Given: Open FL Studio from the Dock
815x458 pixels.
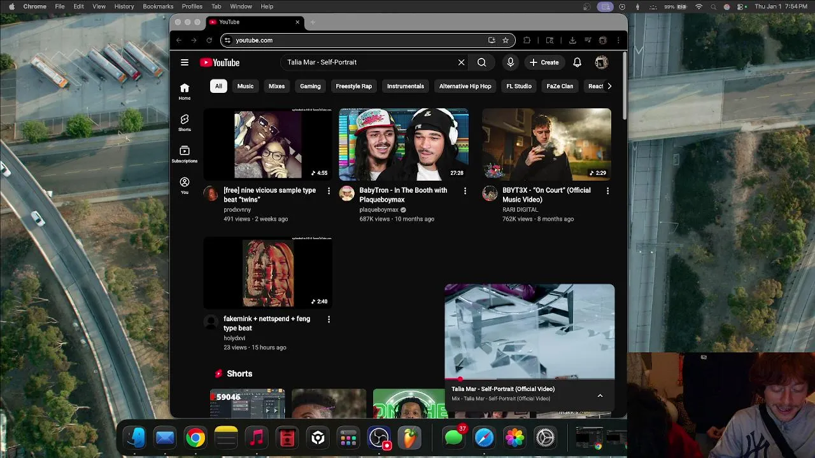Looking at the screenshot, I should (x=409, y=438).
